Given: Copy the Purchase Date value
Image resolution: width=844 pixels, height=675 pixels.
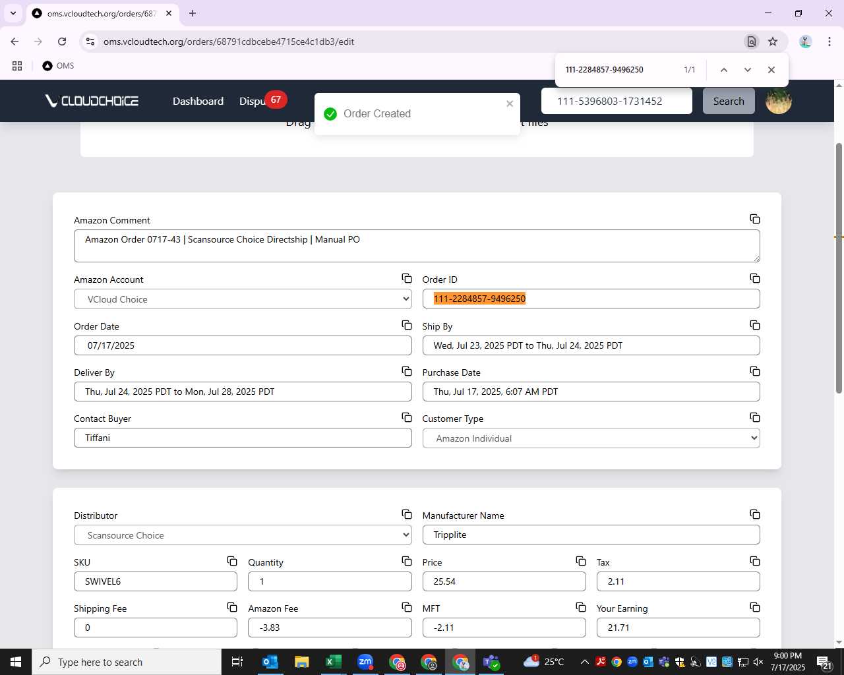Looking at the screenshot, I should point(755,371).
